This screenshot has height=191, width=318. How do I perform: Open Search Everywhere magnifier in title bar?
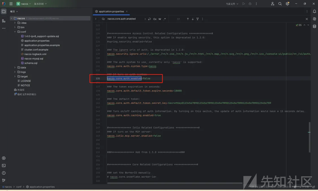tap(280, 4)
